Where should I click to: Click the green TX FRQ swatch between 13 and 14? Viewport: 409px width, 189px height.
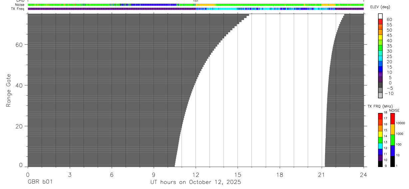(x=380, y=140)
